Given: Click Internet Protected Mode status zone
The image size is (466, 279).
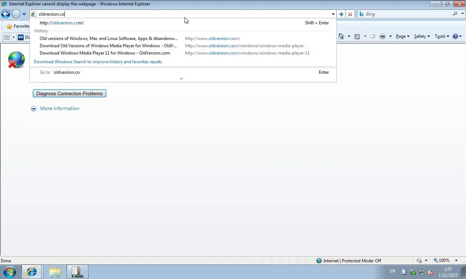Looking at the screenshot, I should click(349, 260).
